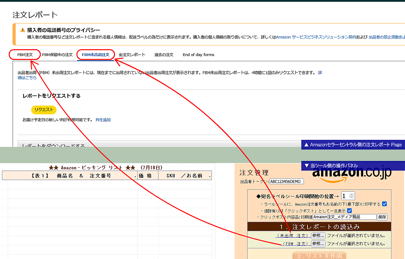
Task: Click the 保存 button
Action: point(382,217)
